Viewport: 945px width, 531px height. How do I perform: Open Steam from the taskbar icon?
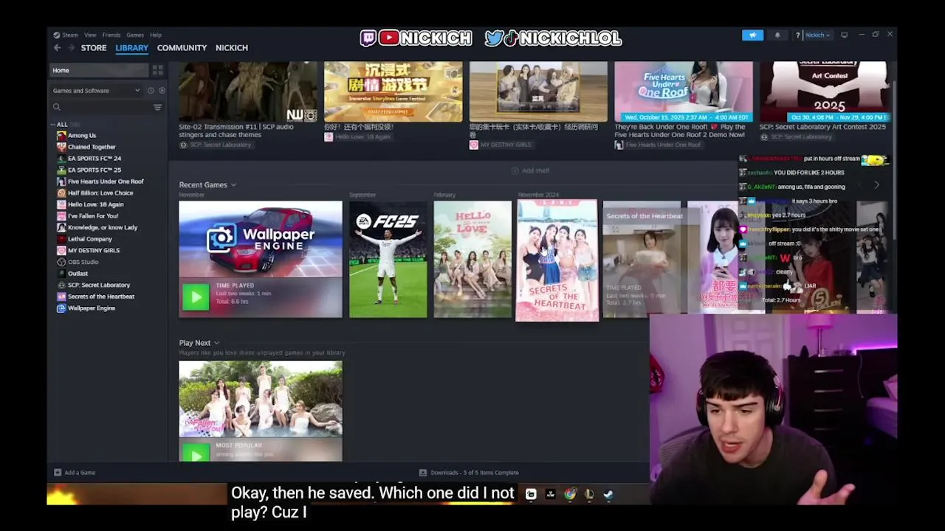608,494
